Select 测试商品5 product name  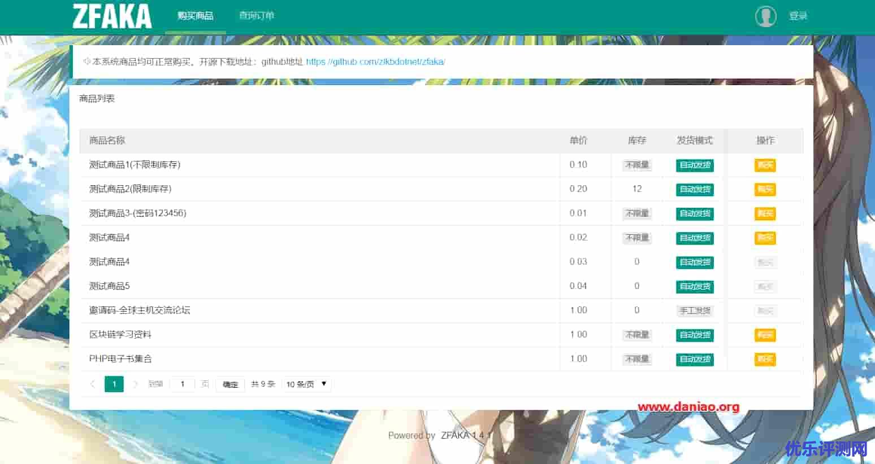click(109, 286)
